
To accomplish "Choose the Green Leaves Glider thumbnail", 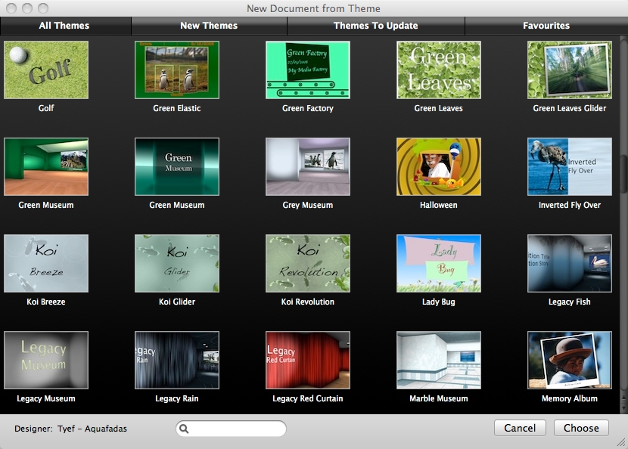I will click(570, 70).
